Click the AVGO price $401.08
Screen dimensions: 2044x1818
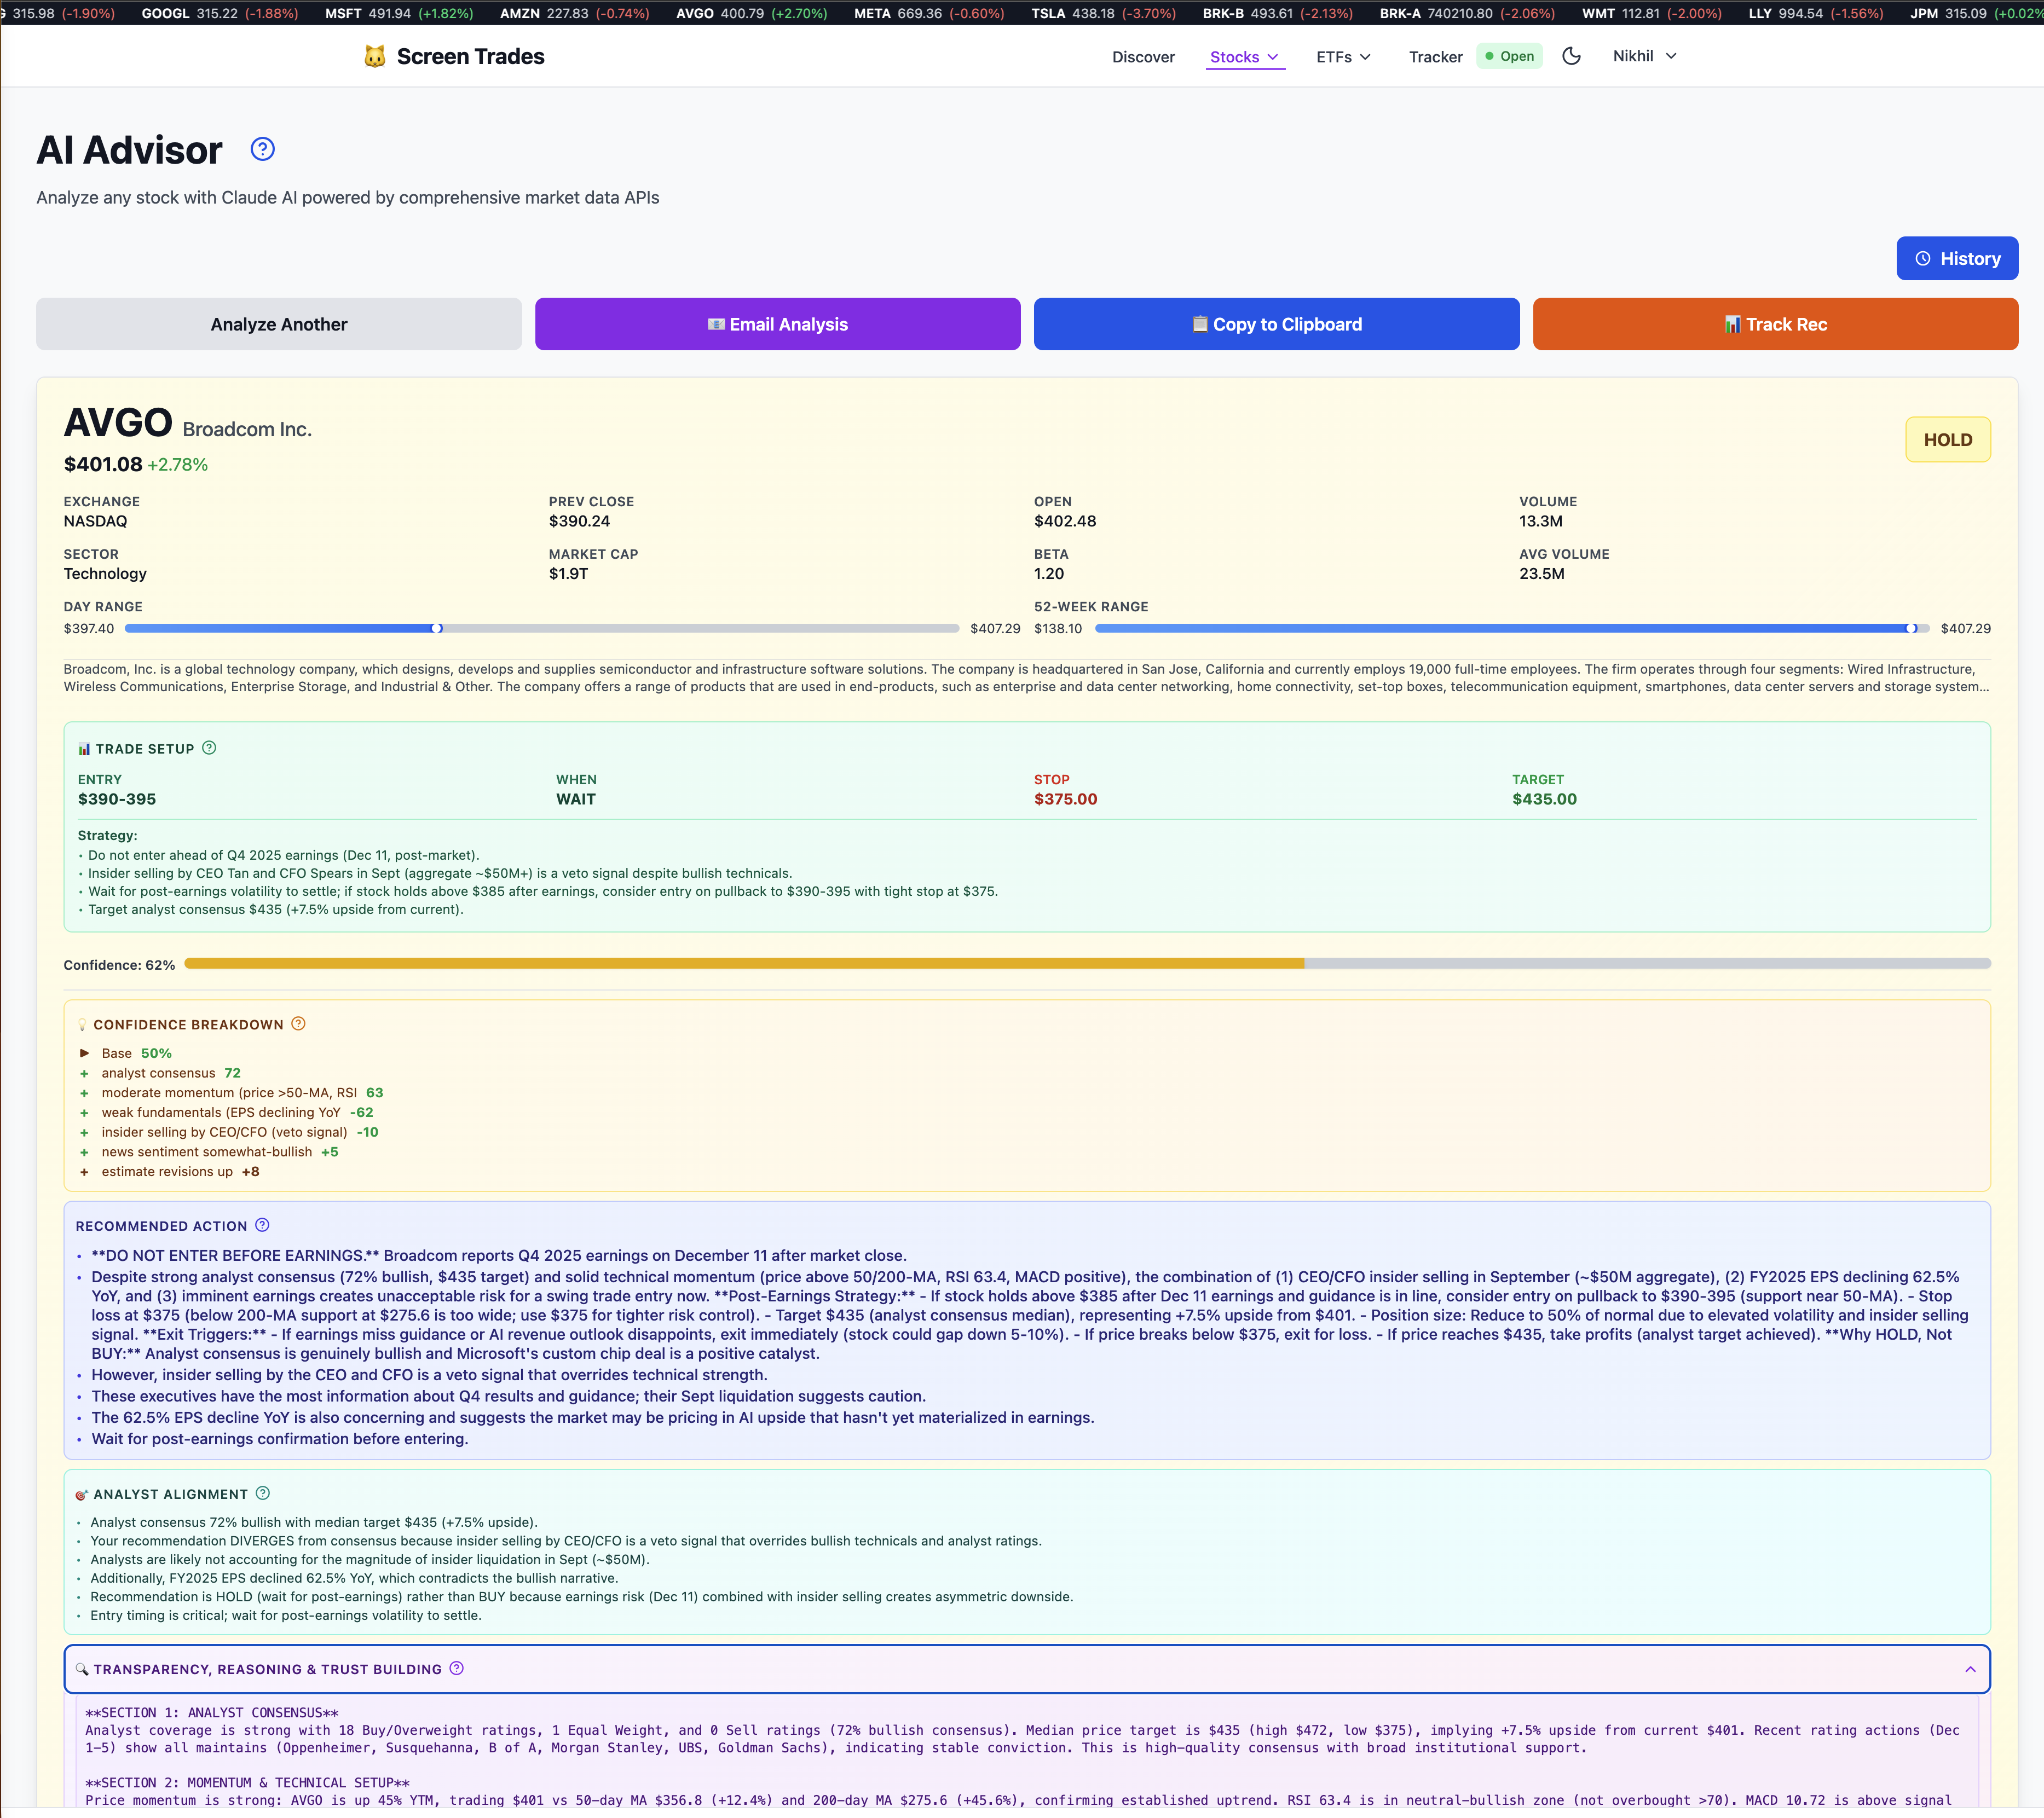coord(103,464)
